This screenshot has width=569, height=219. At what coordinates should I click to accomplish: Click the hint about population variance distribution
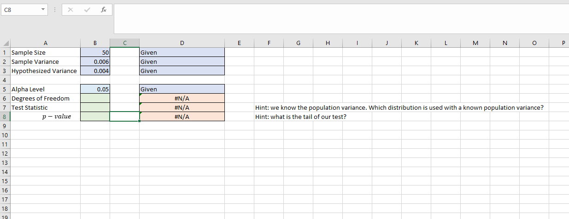point(399,107)
